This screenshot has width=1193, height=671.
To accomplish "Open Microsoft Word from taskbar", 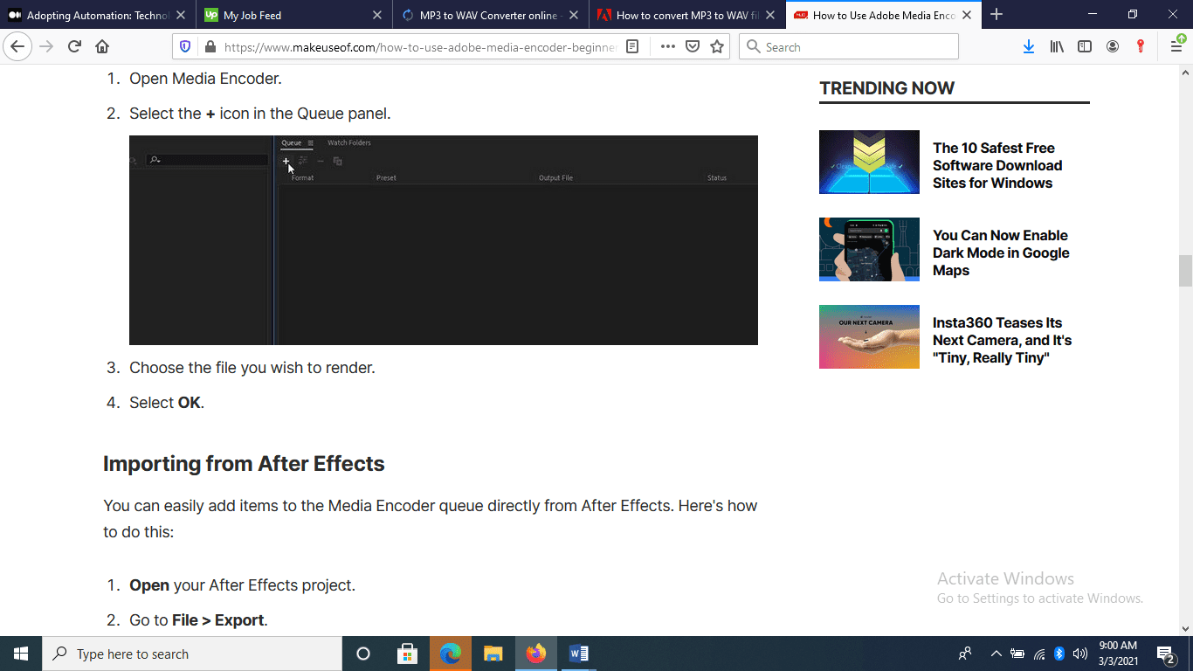I will point(578,654).
